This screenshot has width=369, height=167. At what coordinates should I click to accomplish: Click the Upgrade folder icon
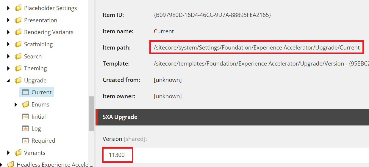(18, 80)
